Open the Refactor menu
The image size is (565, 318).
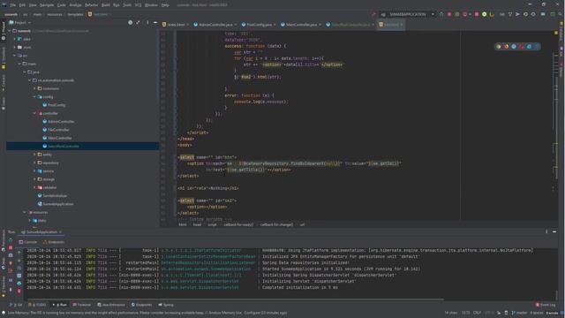click(x=91, y=5)
